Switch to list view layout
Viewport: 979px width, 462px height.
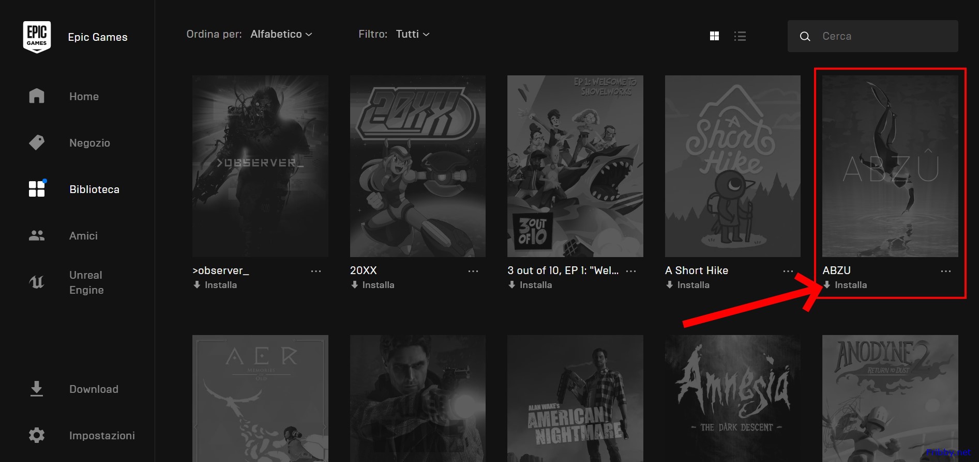click(740, 36)
